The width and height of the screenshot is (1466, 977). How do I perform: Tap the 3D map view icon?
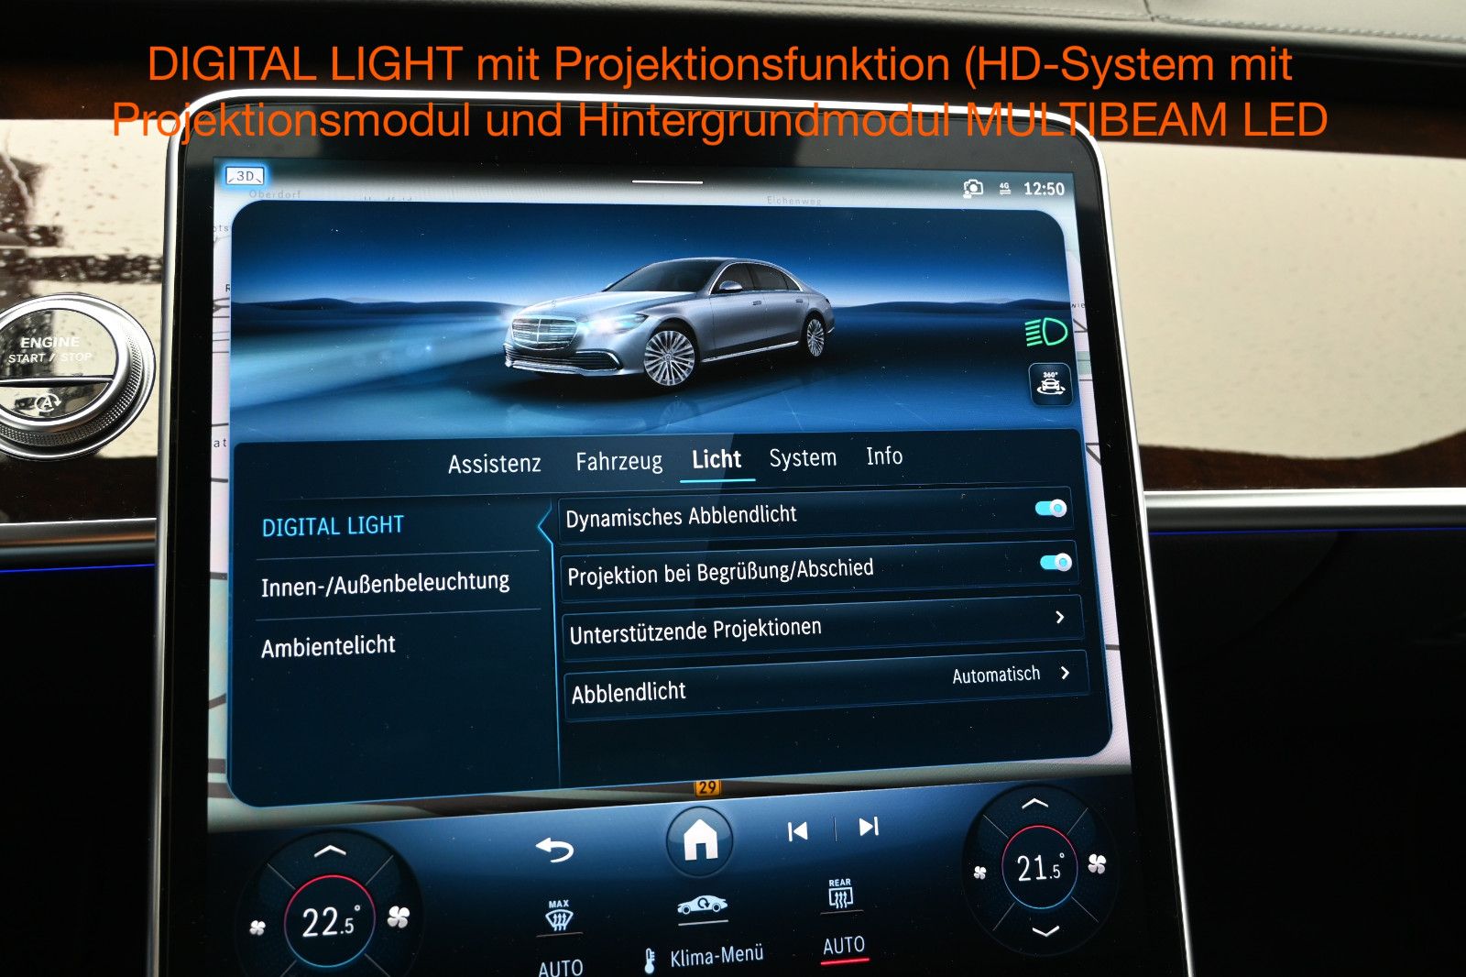tap(245, 176)
